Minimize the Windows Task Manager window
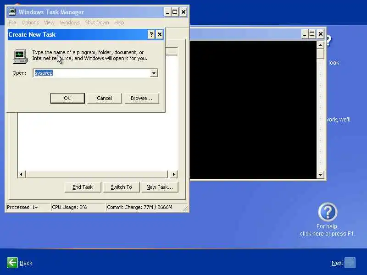Screen dimensions: 367x275 pyautogui.click(x=167, y=12)
